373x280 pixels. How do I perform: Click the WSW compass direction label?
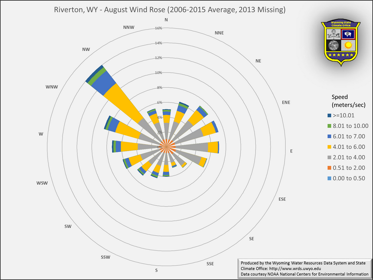point(42,183)
